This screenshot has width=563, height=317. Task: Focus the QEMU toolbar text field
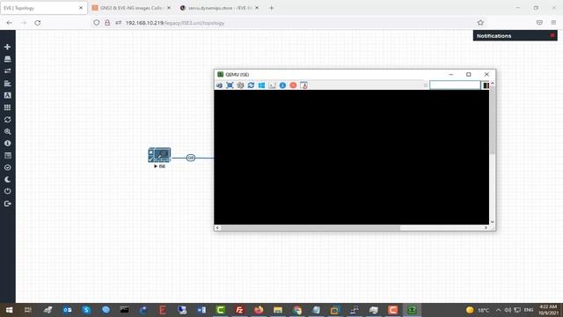click(x=455, y=85)
